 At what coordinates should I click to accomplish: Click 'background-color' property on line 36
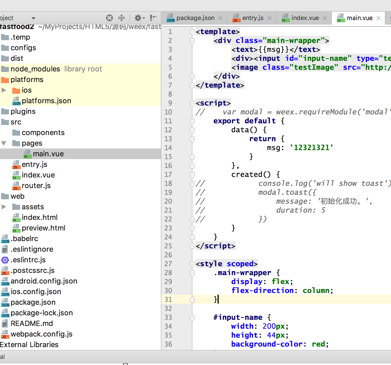(267, 344)
